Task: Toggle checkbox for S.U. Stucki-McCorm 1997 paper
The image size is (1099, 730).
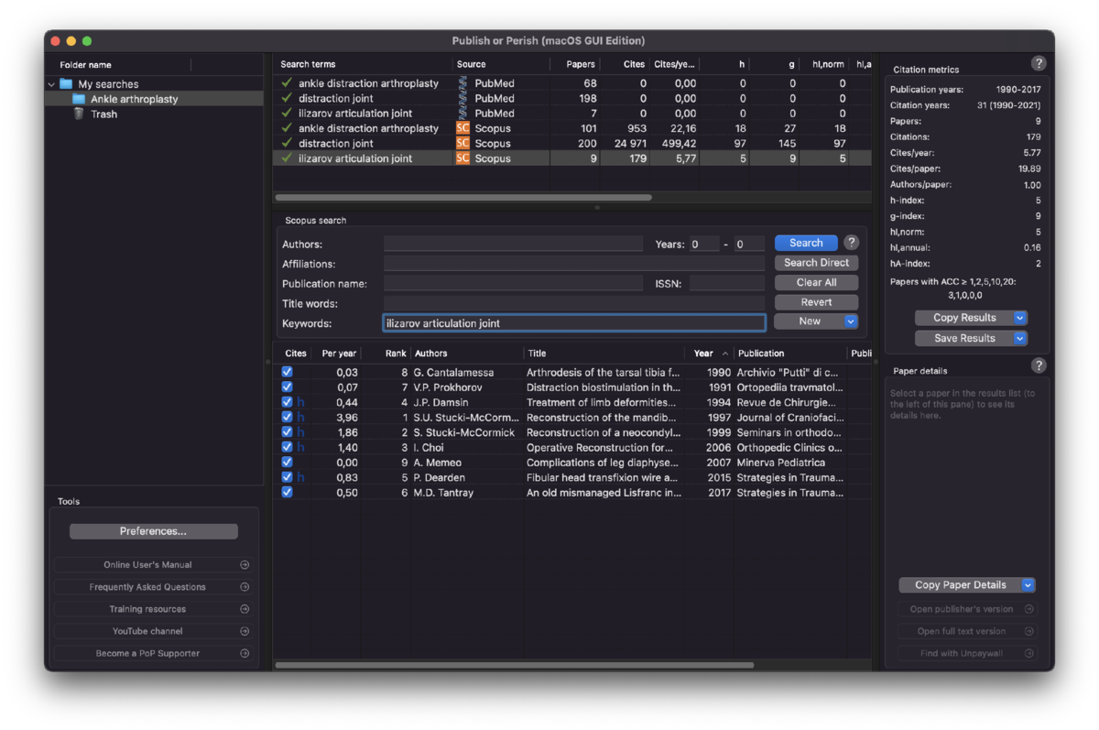Action: point(288,417)
